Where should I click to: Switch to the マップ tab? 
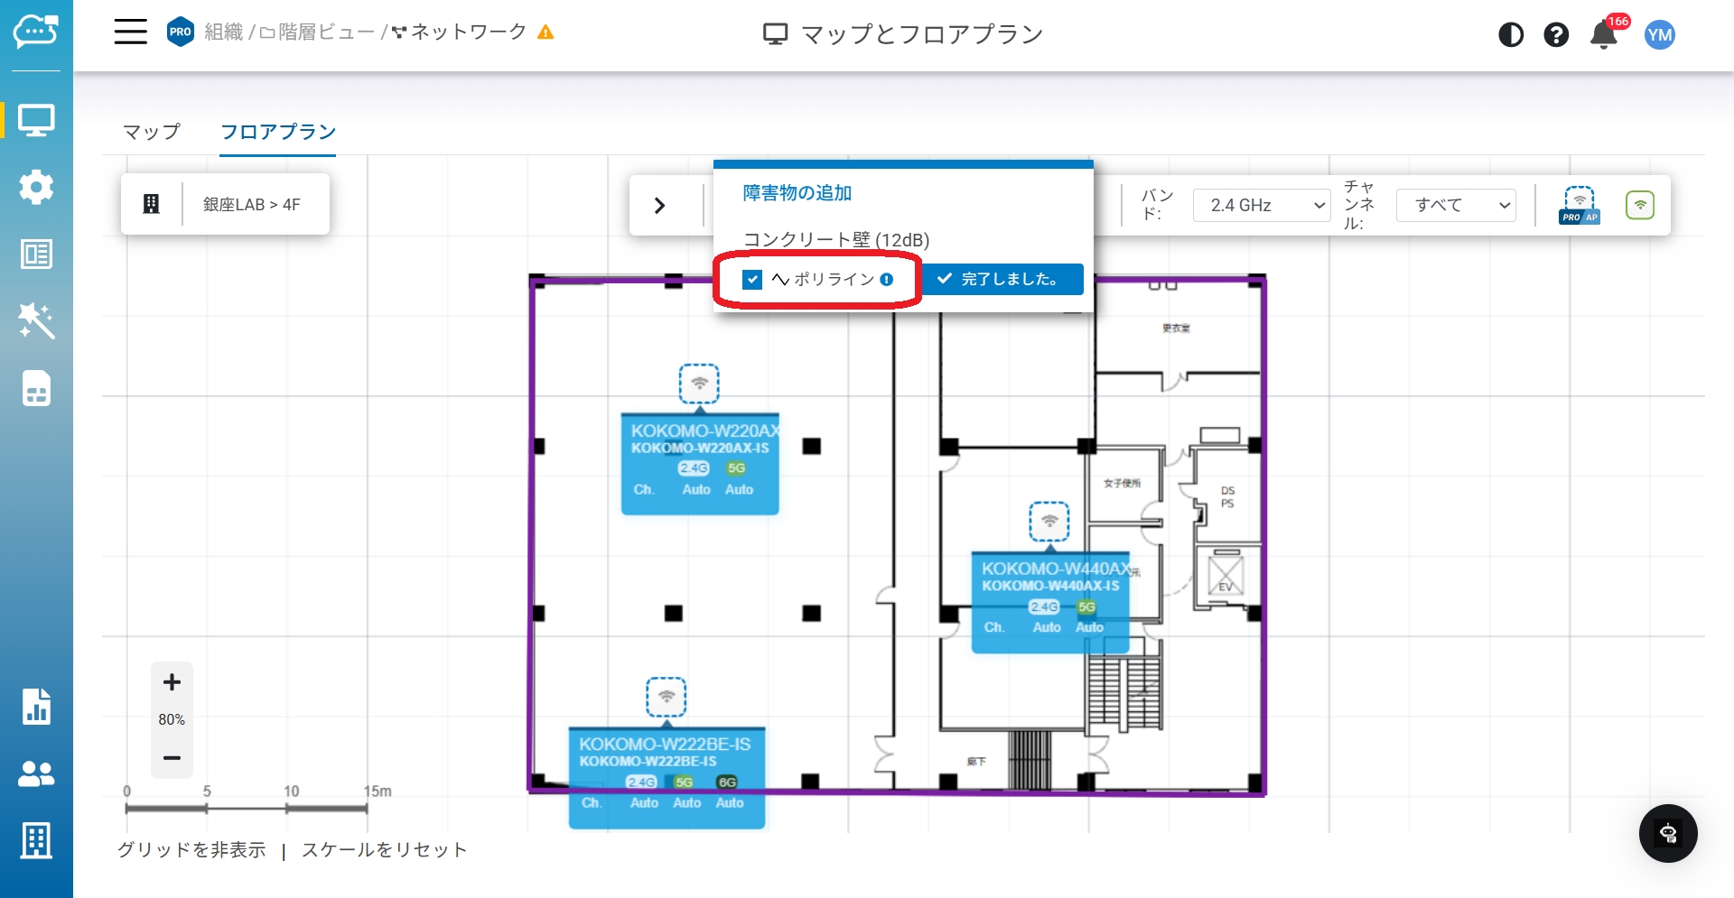[x=152, y=132]
